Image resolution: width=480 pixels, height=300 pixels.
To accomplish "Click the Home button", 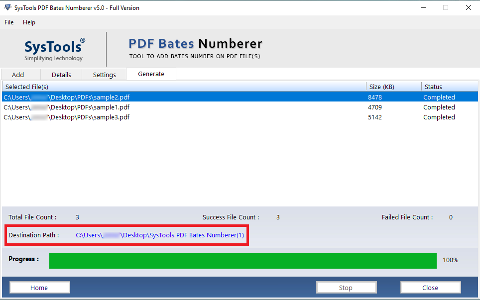I will [39, 288].
